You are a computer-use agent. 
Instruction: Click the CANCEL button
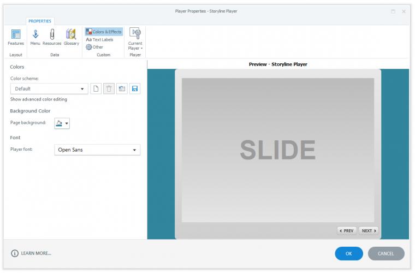(386, 253)
